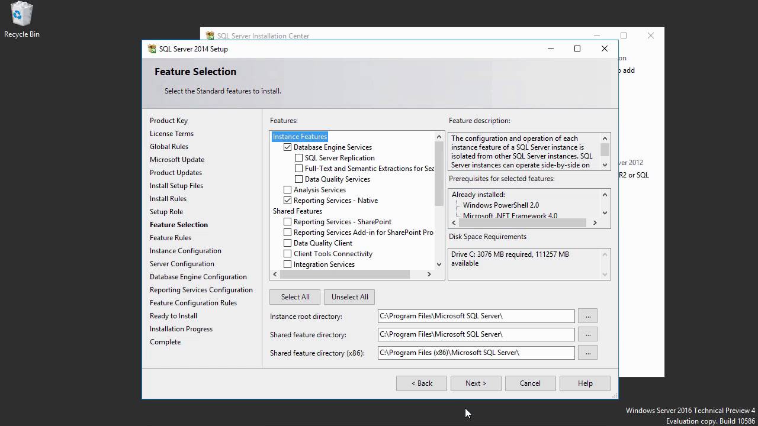Image resolution: width=758 pixels, height=426 pixels.
Task: Proceed with the Next button
Action: pos(476,383)
